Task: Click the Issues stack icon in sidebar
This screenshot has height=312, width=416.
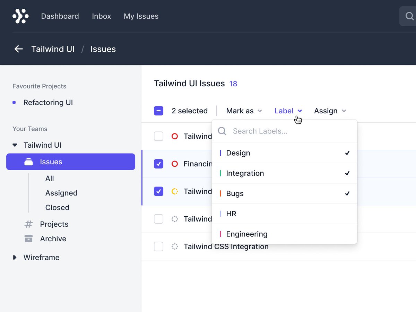Action: [28, 162]
